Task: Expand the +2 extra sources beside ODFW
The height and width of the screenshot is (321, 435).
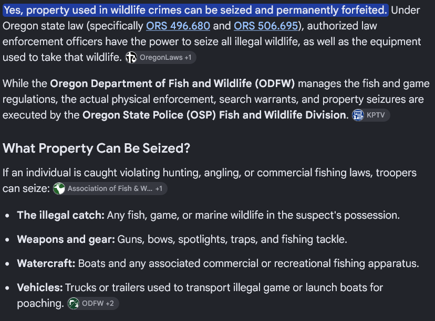Action: point(110,303)
